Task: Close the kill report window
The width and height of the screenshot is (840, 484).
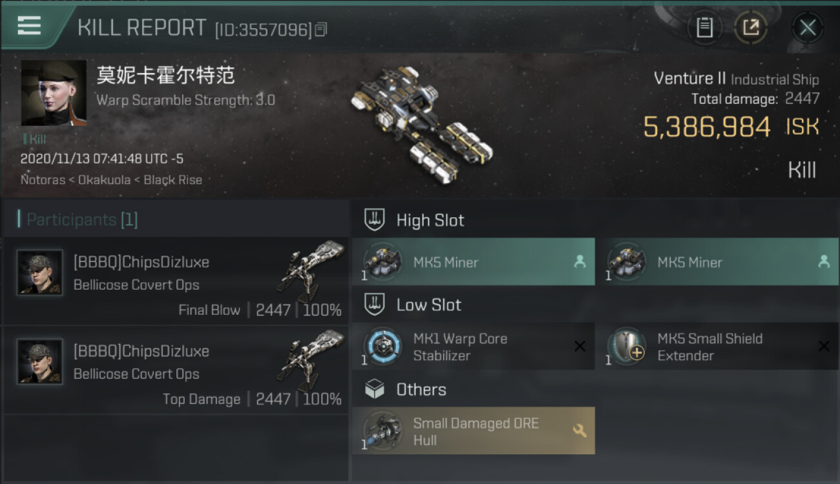Action: coord(807,28)
